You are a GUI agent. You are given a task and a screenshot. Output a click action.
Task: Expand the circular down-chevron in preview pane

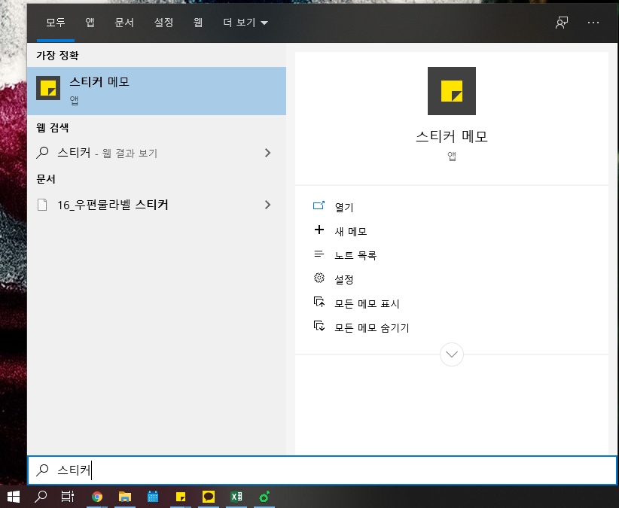click(x=452, y=354)
